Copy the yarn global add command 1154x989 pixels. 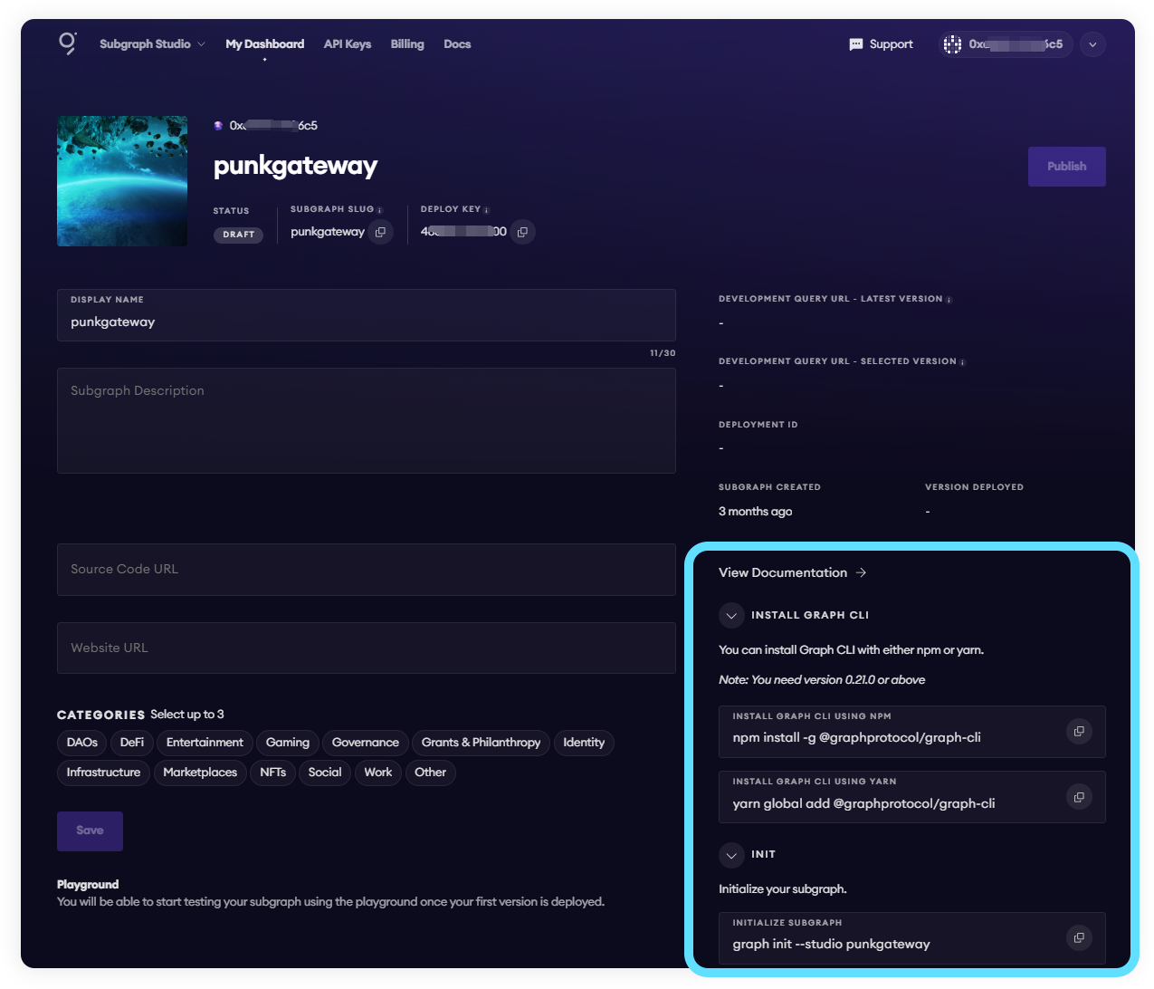coord(1078,797)
